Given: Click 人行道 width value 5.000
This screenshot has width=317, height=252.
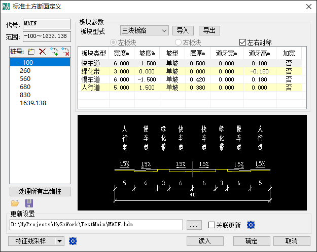Looking at the screenshot, I should pos(122,88).
